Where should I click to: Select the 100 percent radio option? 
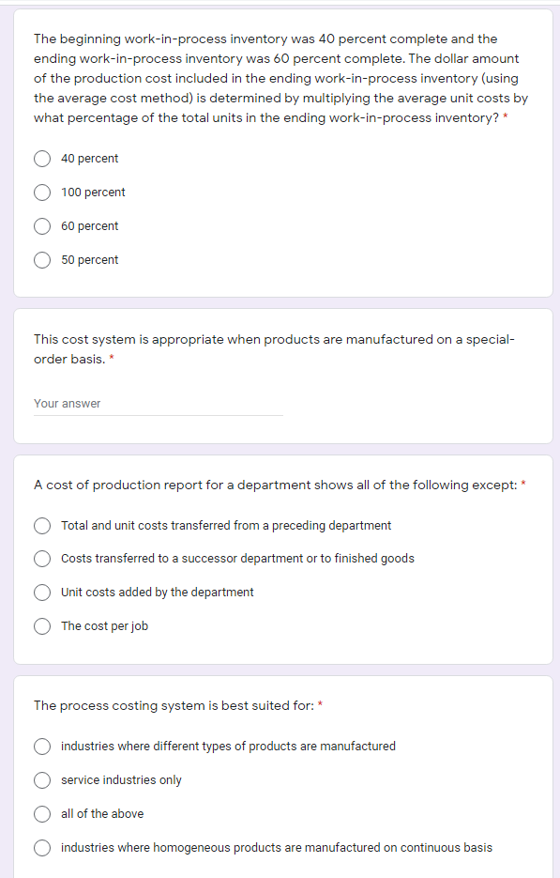click(x=42, y=193)
